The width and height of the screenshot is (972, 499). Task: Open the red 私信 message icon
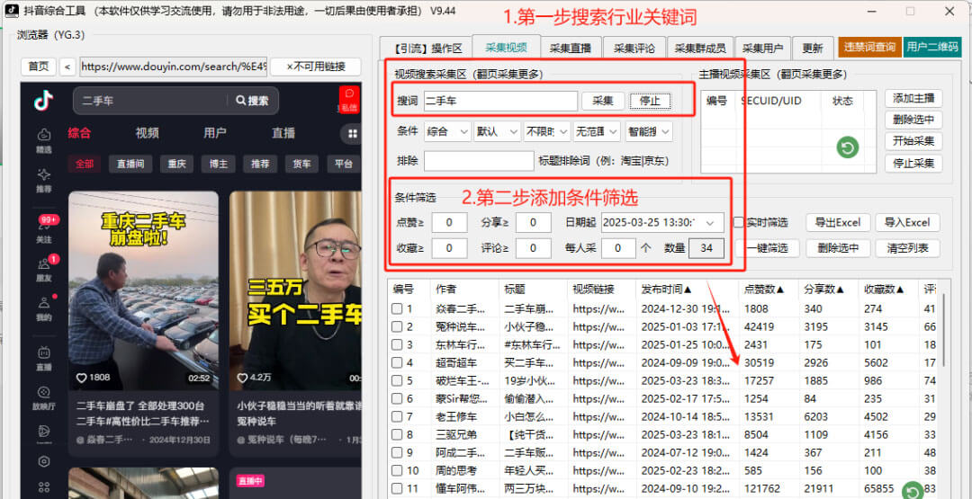click(349, 100)
